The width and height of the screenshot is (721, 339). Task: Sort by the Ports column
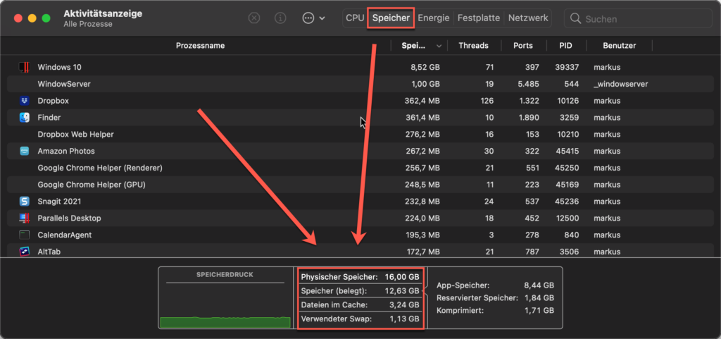point(523,46)
